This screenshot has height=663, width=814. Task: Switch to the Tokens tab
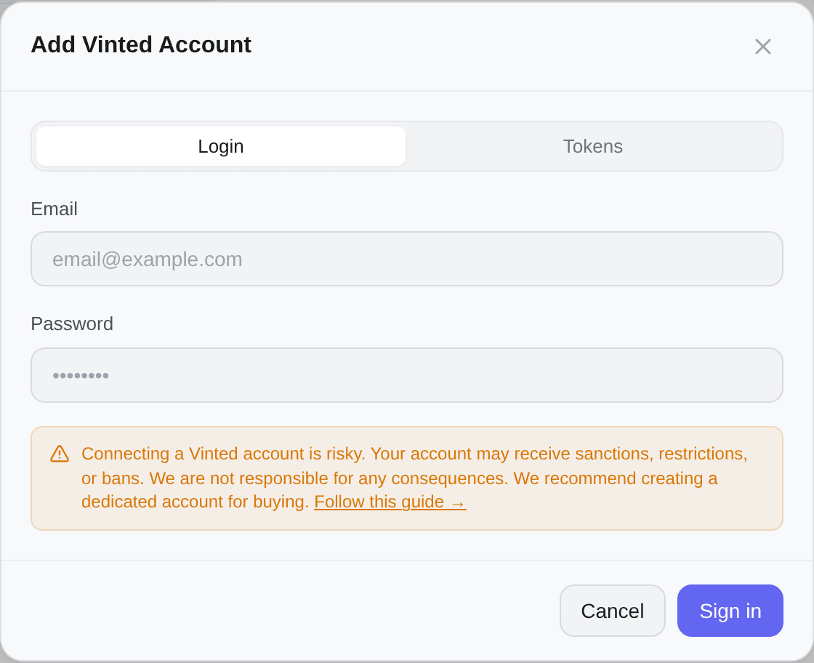[593, 146]
